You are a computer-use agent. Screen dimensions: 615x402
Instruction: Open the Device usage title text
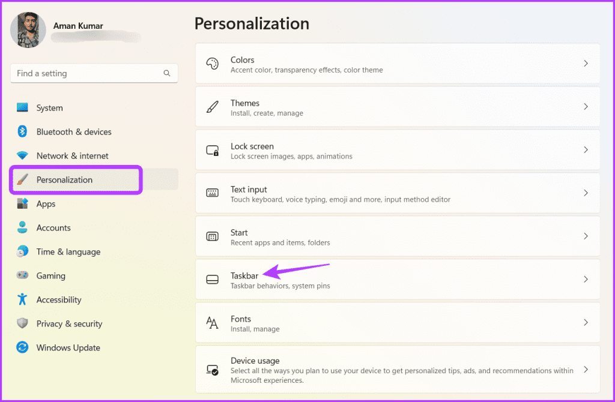(x=255, y=361)
